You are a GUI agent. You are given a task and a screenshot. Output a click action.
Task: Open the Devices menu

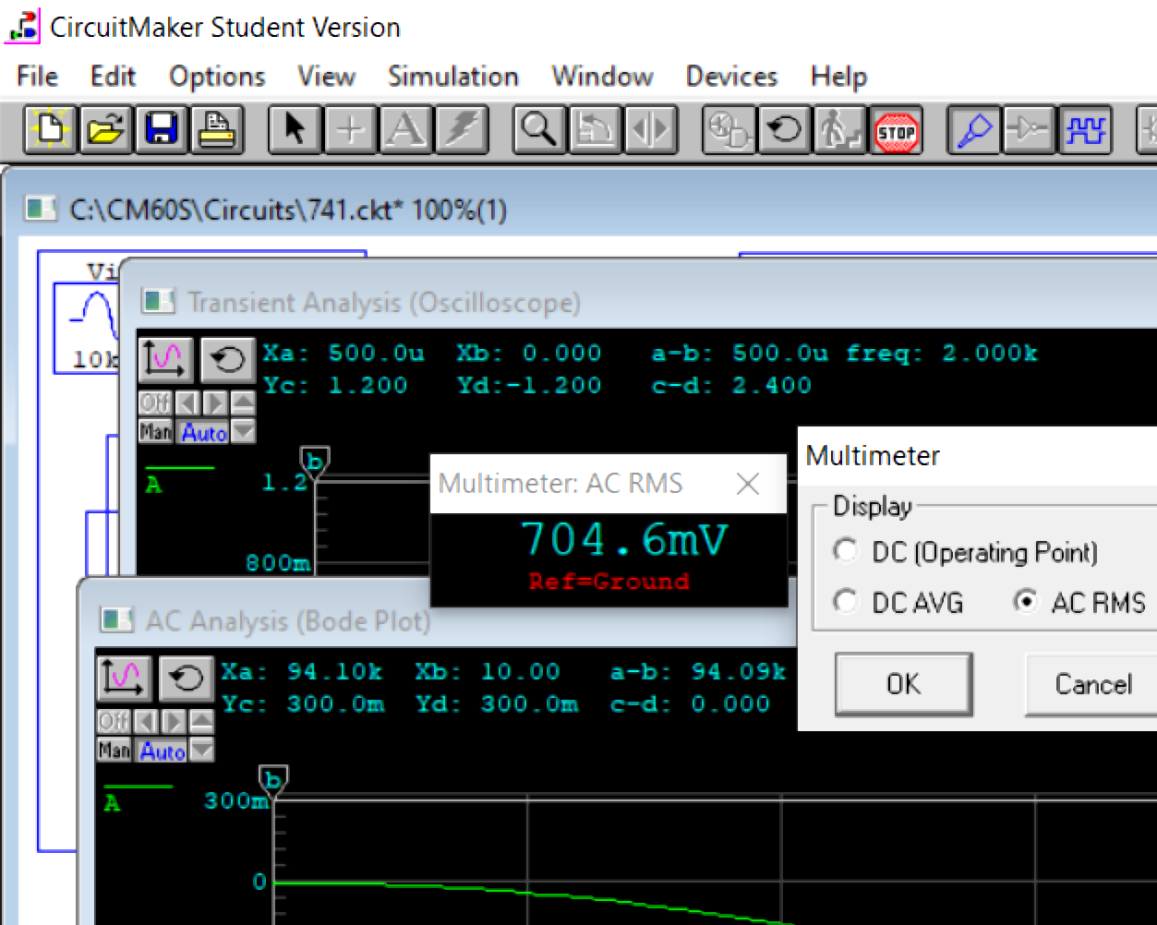(x=730, y=77)
